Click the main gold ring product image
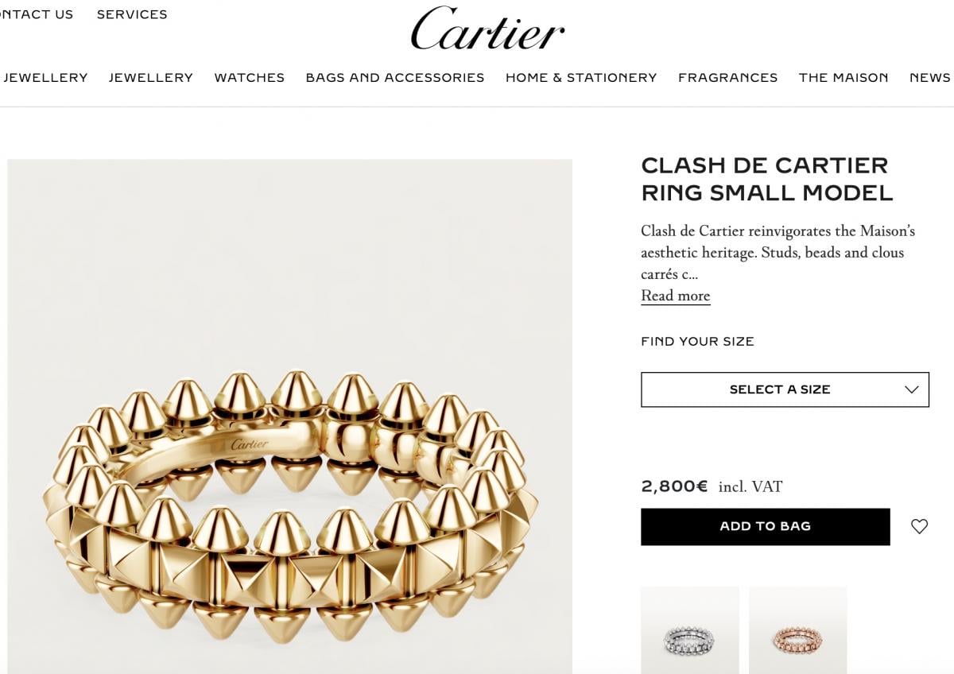This screenshot has height=674, width=954. (289, 416)
